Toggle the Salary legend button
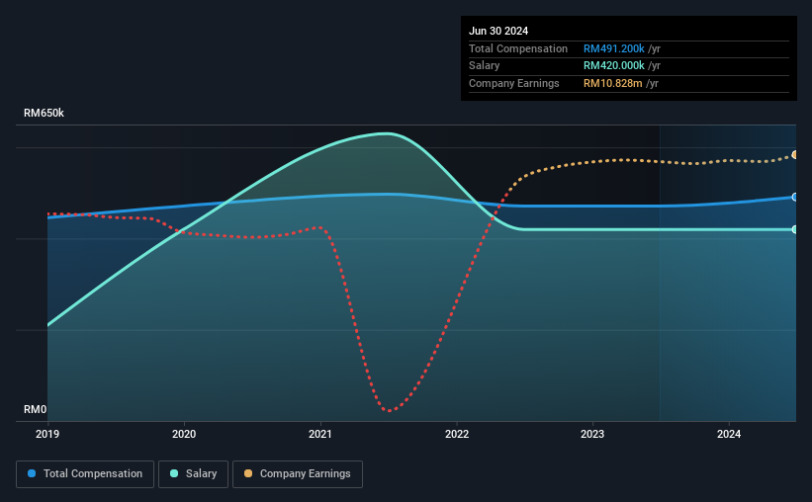Image resolution: width=812 pixels, height=502 pixels. (193, 474)
